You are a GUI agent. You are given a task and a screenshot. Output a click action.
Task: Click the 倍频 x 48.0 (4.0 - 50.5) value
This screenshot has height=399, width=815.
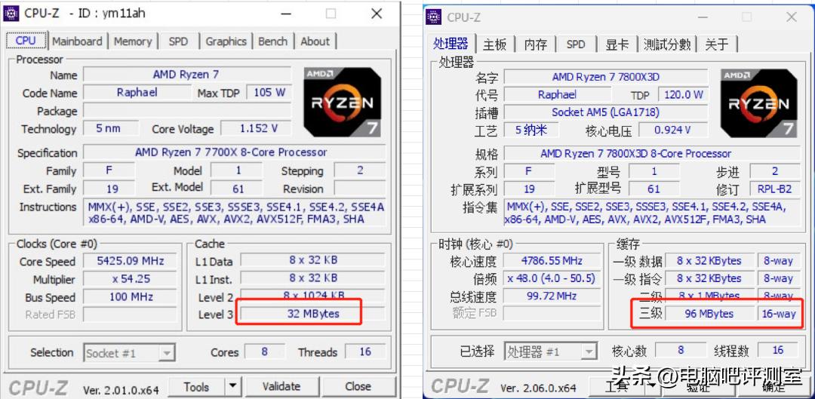pos(551,278)
